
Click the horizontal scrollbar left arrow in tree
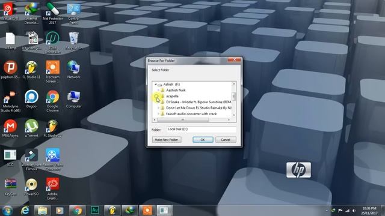tap(155, 120)
